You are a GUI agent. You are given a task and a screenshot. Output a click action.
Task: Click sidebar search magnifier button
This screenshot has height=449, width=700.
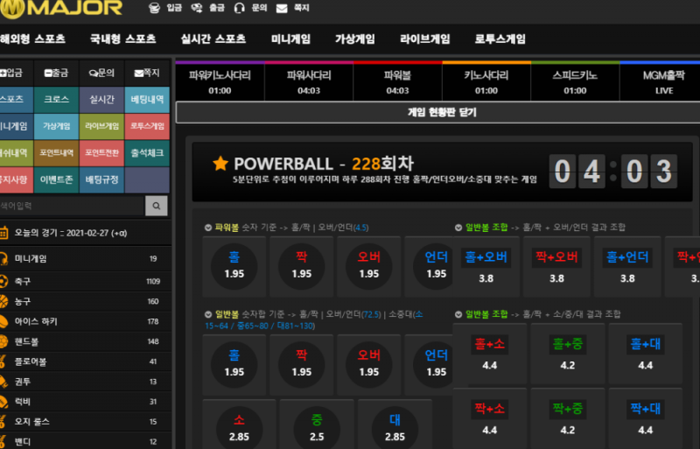click(157, 206)
